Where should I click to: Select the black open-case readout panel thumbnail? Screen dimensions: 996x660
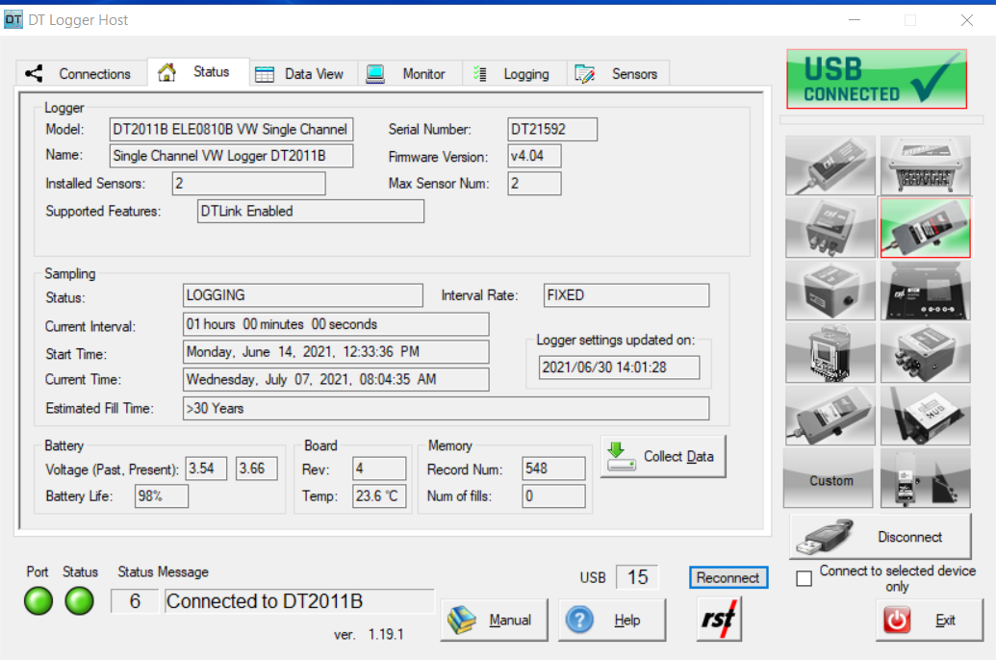[x=926, y=291]
